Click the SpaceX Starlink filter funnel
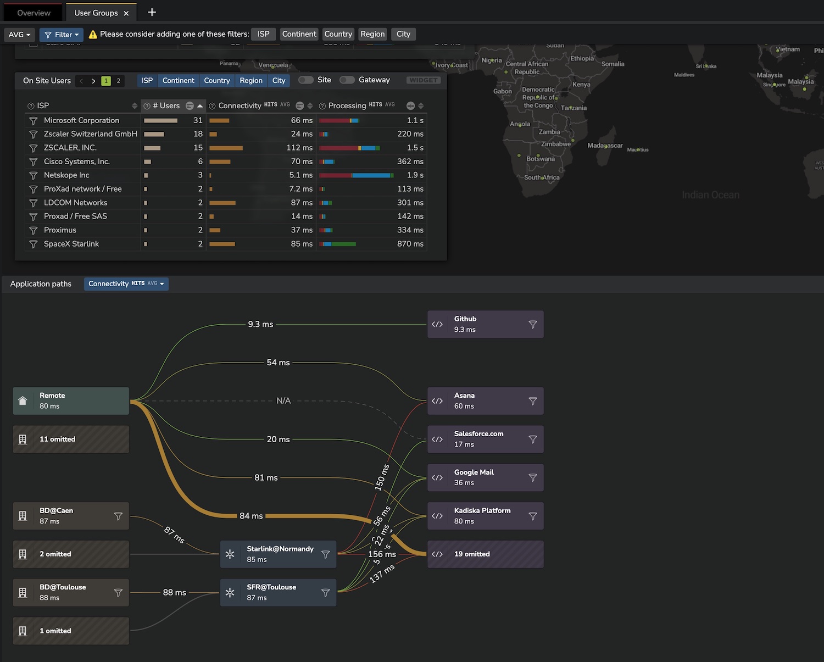Screen dimensions: 824x662 click(33, 244)
